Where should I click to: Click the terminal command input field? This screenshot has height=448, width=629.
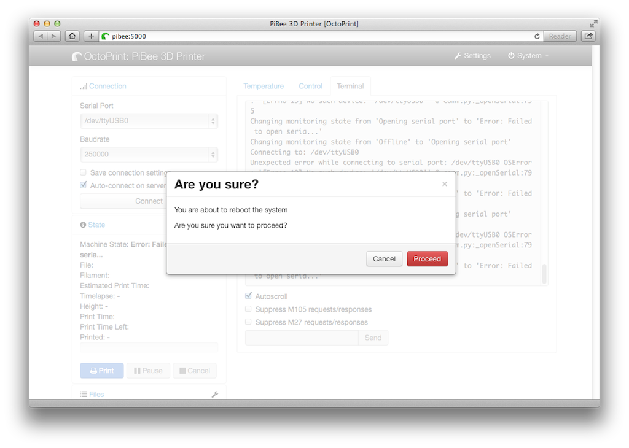(x=302, y=338)
